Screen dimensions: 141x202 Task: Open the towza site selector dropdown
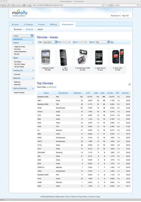[23, 36]
